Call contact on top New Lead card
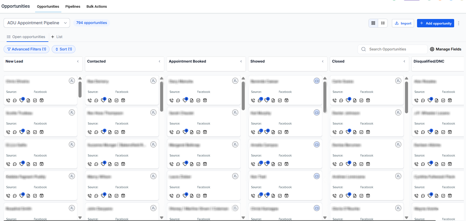The width and height of the screenshot is (466, 221). pyautogui.click(x=8, y=101)
